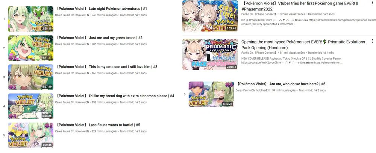Open the green beans #2 video thumbnail
376x153 pixels.
31,48
